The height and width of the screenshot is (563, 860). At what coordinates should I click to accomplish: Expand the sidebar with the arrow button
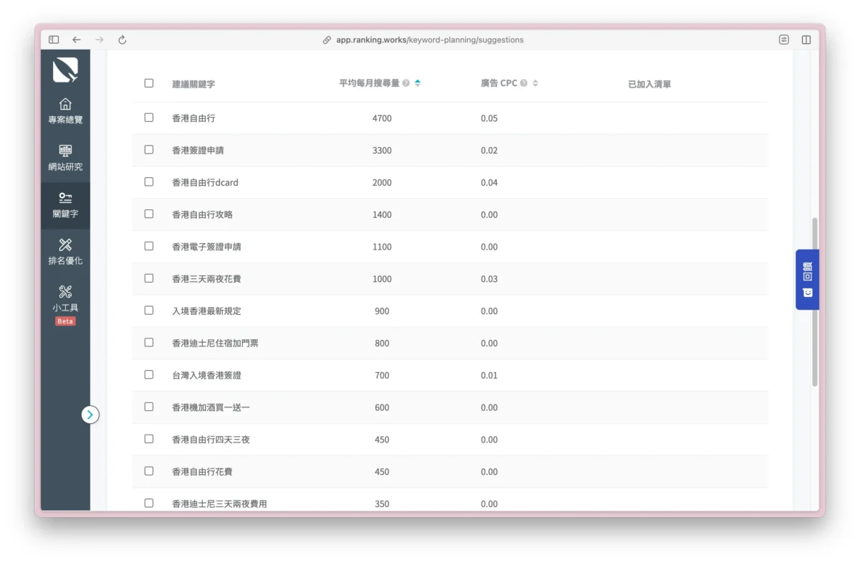90,415
